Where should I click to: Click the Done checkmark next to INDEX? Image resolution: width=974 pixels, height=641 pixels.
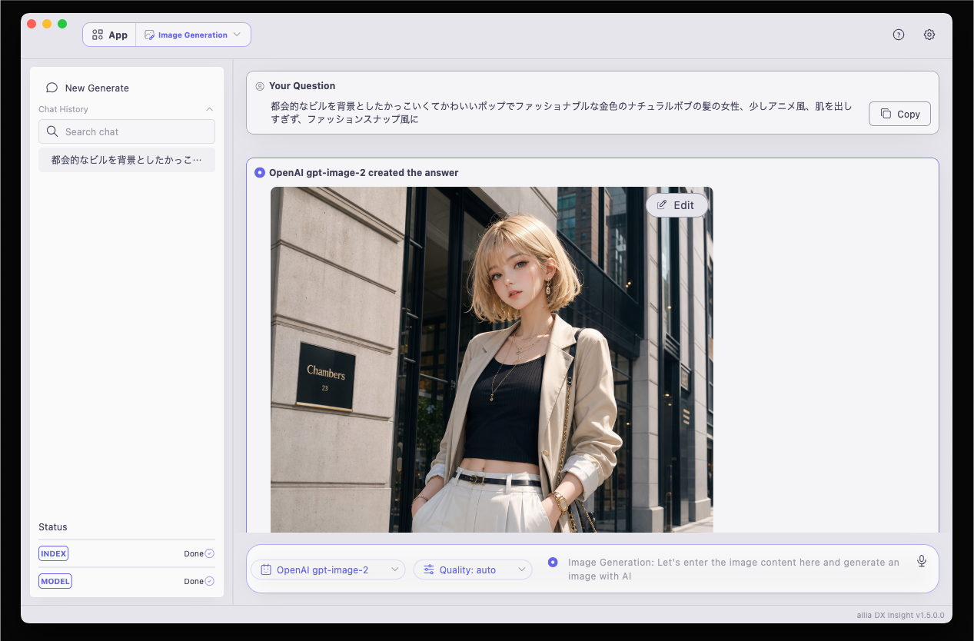[x=209, y=553]
